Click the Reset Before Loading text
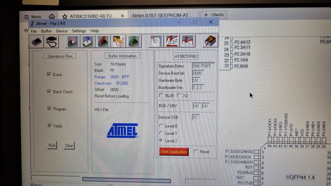 click(x=112, y=96)
